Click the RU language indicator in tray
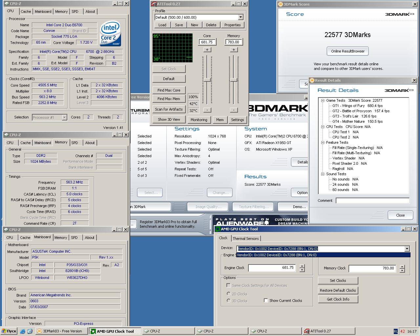This screenshot has height=336, width=420. [x=396, y=331]
